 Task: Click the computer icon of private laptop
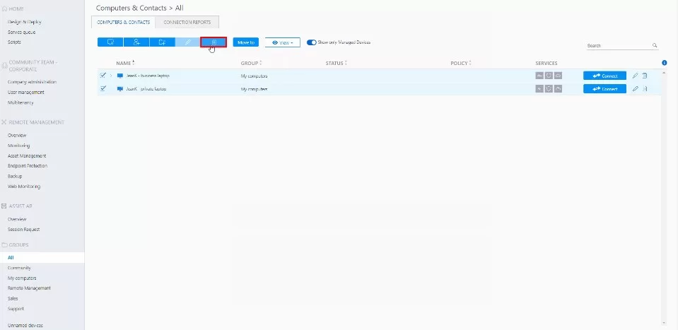[x=120, y=89]
